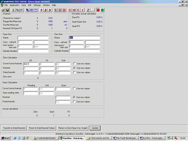The image size is (188, 141).
Task: Switch to C:\Documents and Se... taskbar window
Action: [99, 138]
